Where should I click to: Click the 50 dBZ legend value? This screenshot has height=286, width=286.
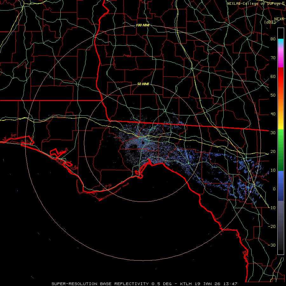(273, 95)
